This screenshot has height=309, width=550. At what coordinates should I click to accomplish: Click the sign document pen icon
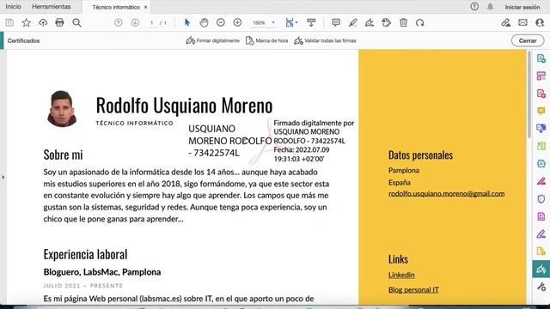[x=370, y=23]
